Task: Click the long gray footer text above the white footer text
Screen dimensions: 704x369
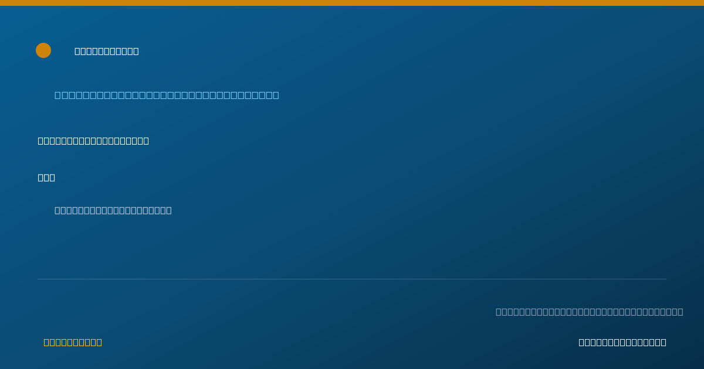Action: 590,312
